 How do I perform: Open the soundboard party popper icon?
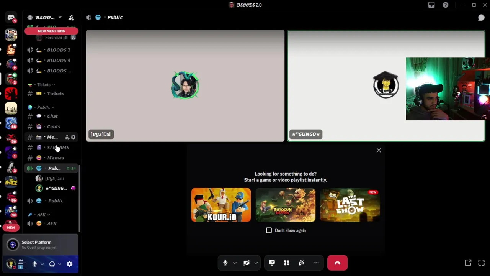pos(301,263)
